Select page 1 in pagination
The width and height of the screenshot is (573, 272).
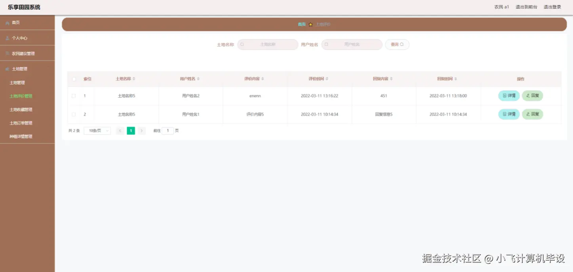pos(131,131)
